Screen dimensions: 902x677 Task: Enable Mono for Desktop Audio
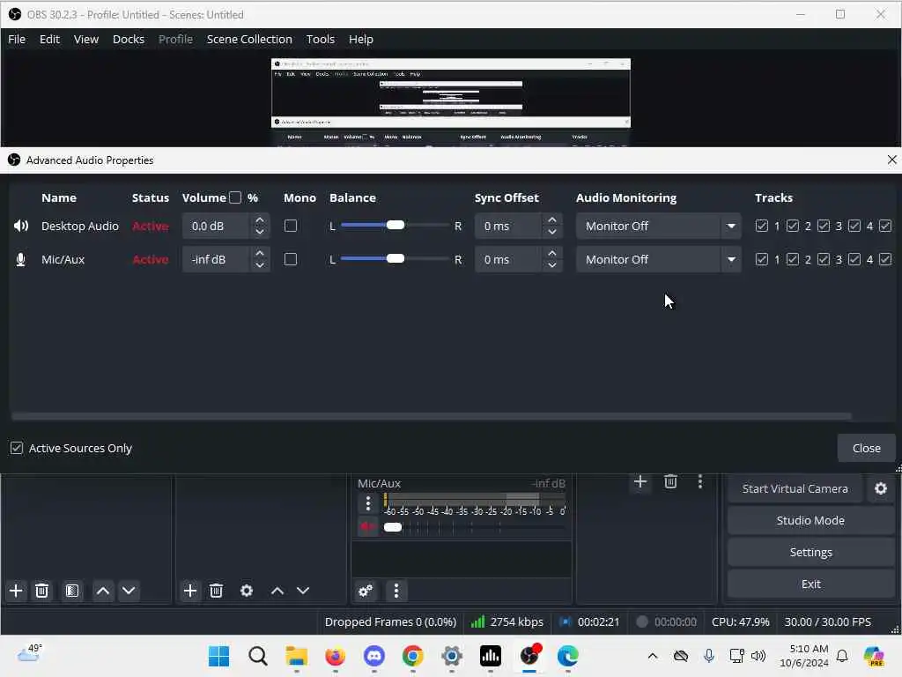pyautogui.click(x=291, y=226)
